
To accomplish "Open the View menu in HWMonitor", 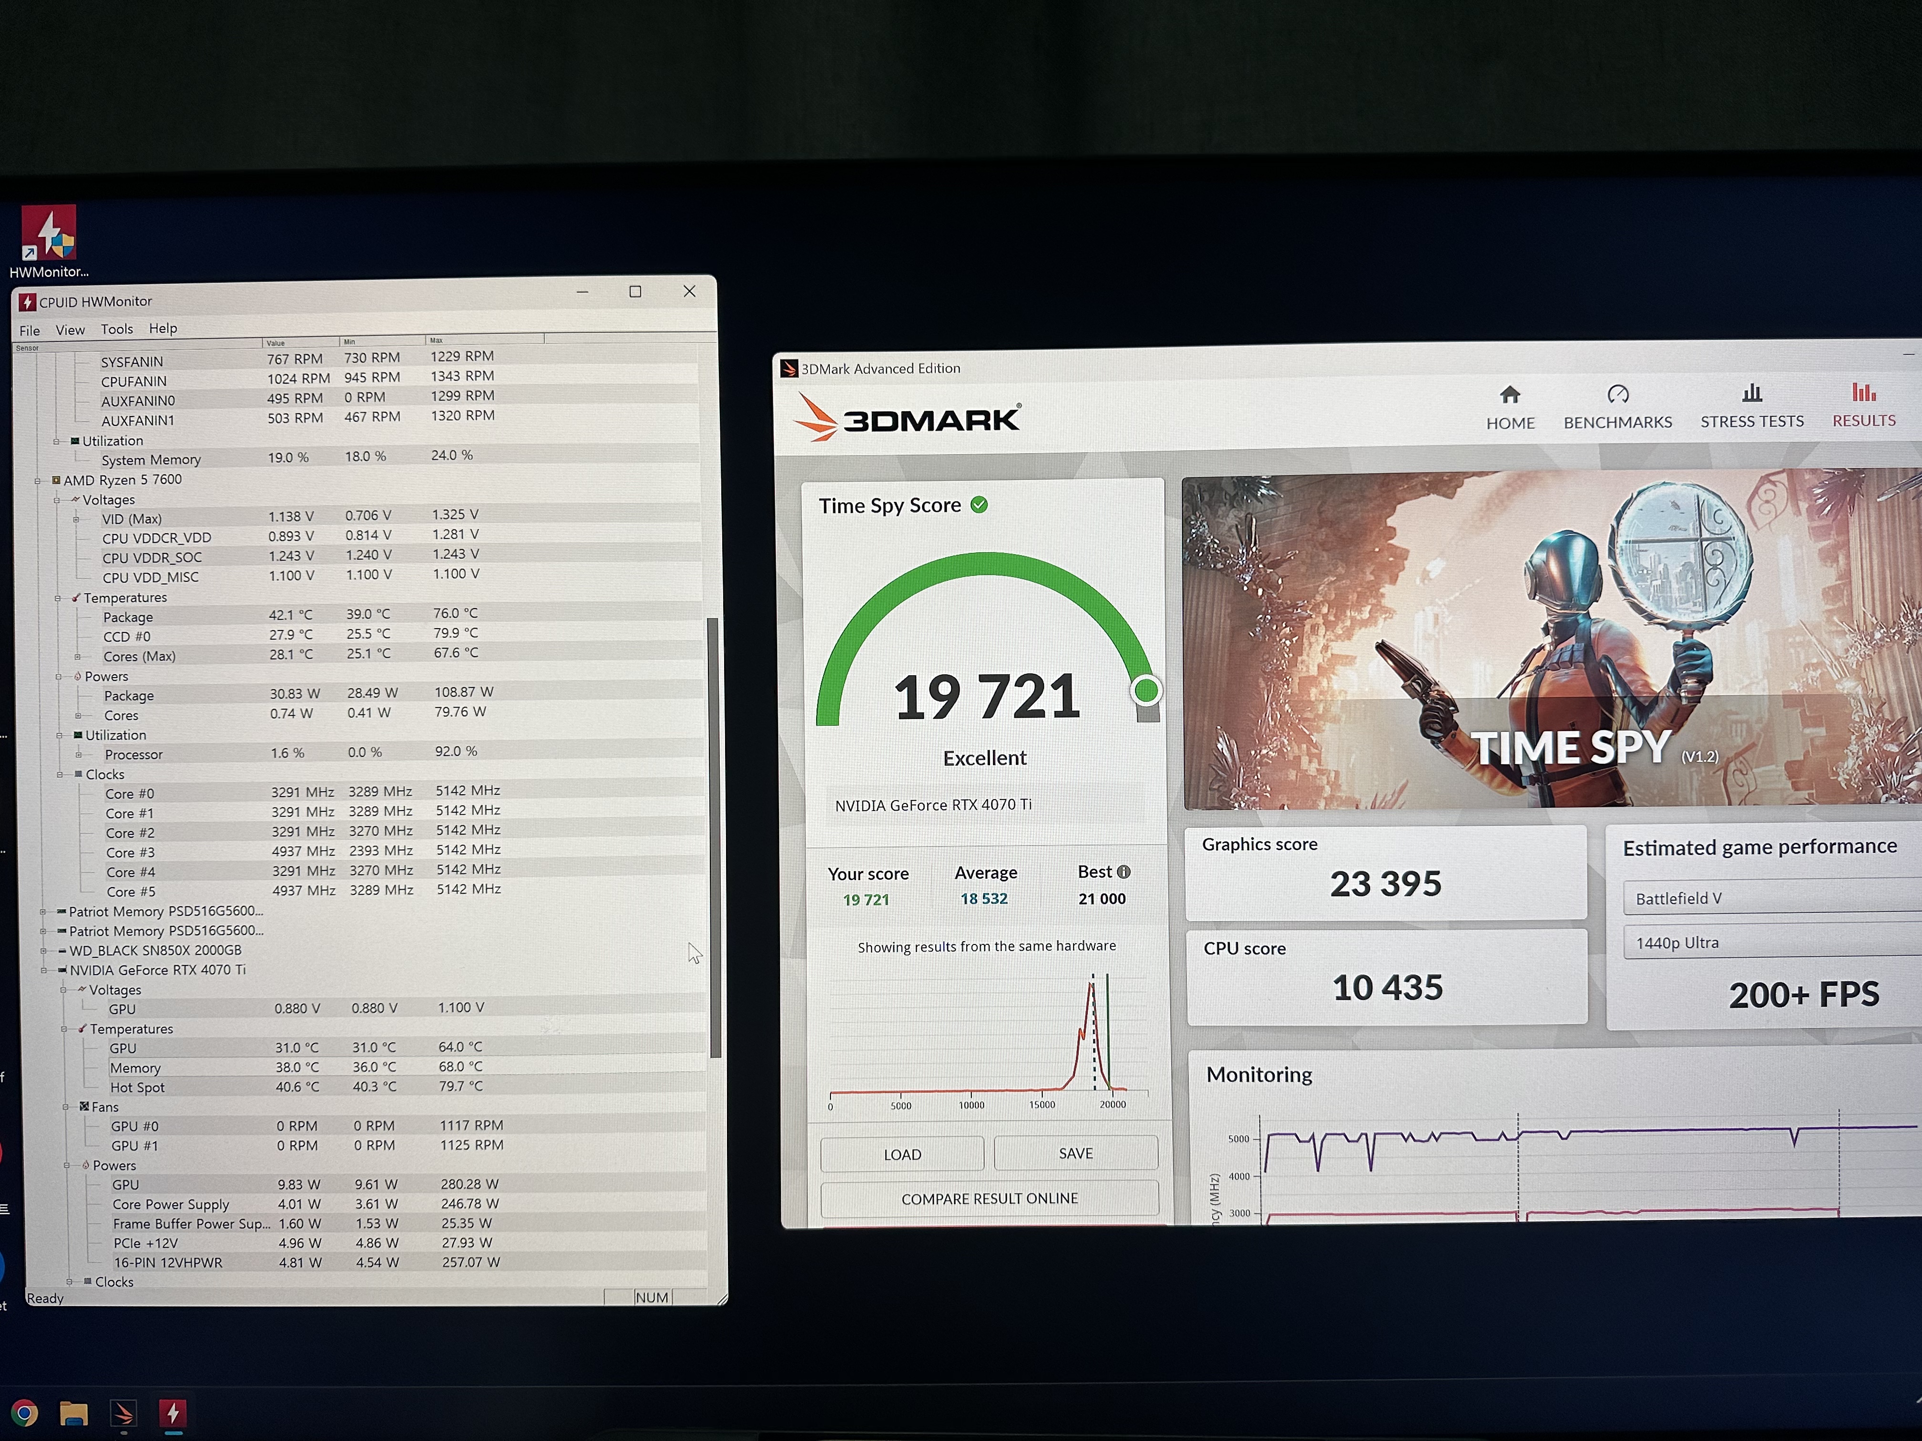I will [x=71, y=330].
